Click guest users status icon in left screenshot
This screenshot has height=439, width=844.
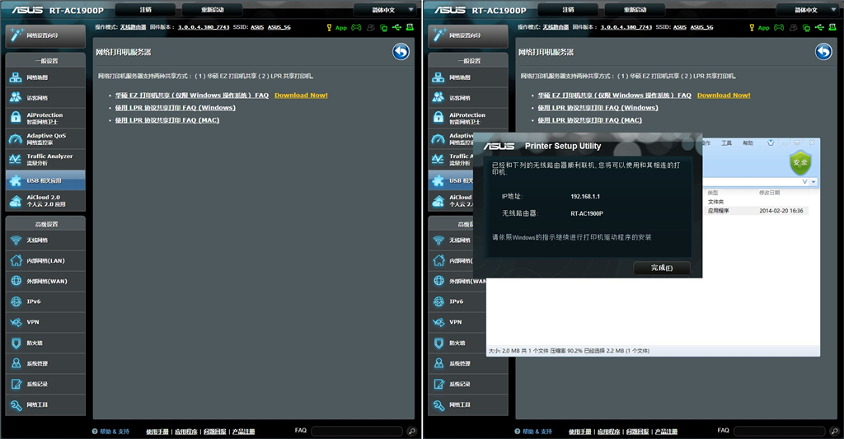pyautogui.click(x=370, y=27)
